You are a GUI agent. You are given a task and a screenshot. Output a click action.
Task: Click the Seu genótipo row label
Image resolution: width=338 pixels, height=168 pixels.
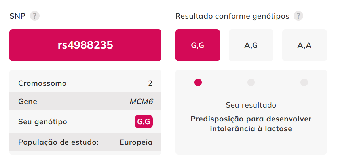point(43,122)
